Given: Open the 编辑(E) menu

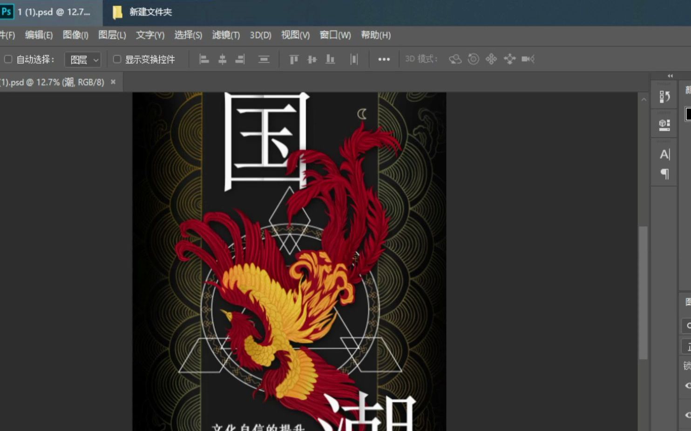Looking at the screenshot, I should click(x=39, y=35).
